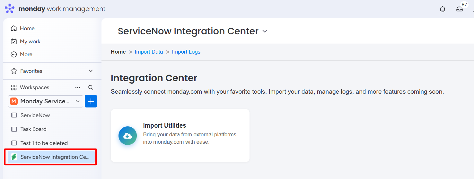Click the ServiceNow Integration Center page title

tap(188, 31)
